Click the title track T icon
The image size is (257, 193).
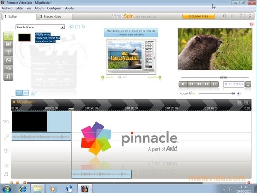[6, 151]
